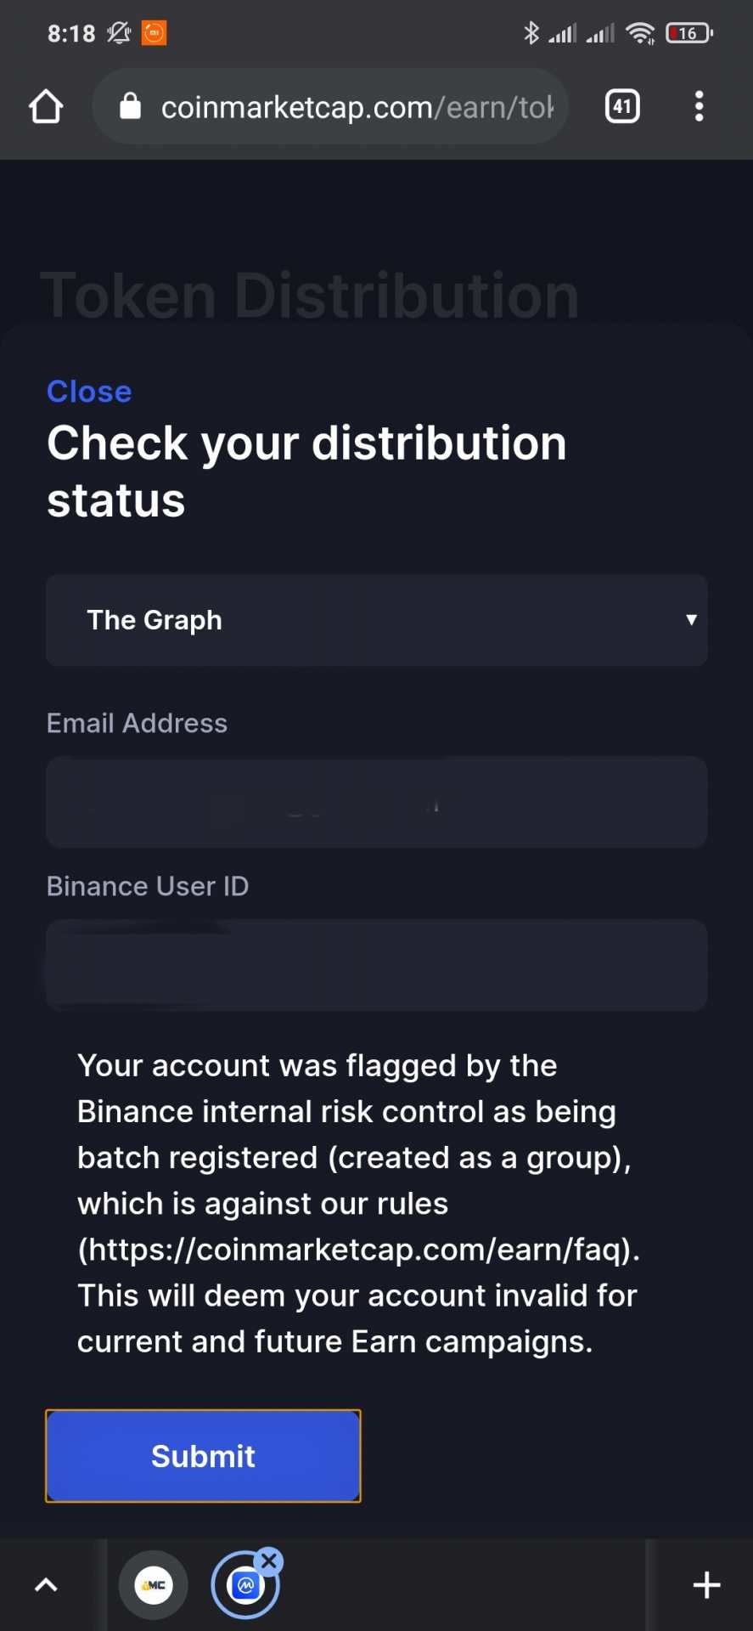This screenshot has height=1631, width=753.
Task: Close the active tab using its X badge
Action: [x=269, y=1560]
